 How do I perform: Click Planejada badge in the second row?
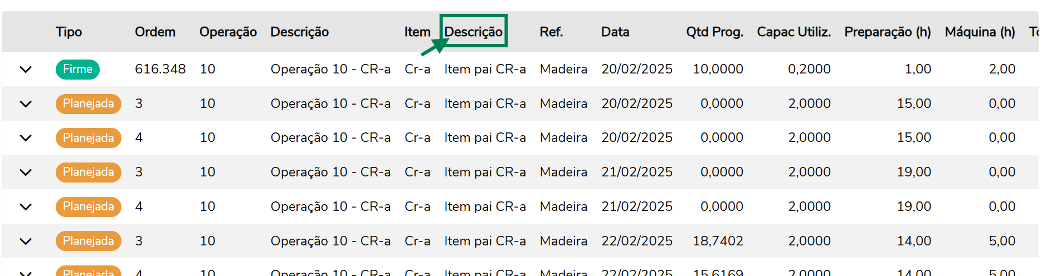coord(88,103)
